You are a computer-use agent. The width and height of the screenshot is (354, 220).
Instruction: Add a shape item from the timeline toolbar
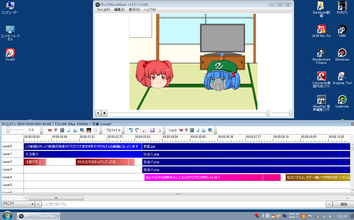click(82, 130)
